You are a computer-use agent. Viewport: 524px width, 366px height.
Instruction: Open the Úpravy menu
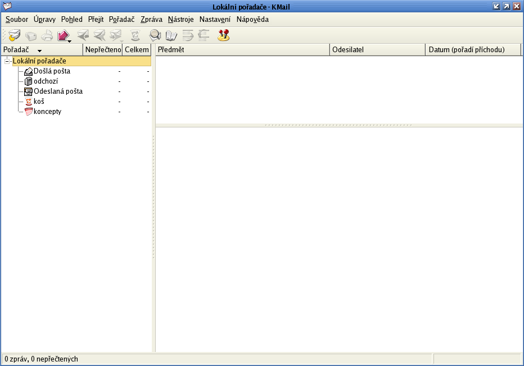[44, 19]
